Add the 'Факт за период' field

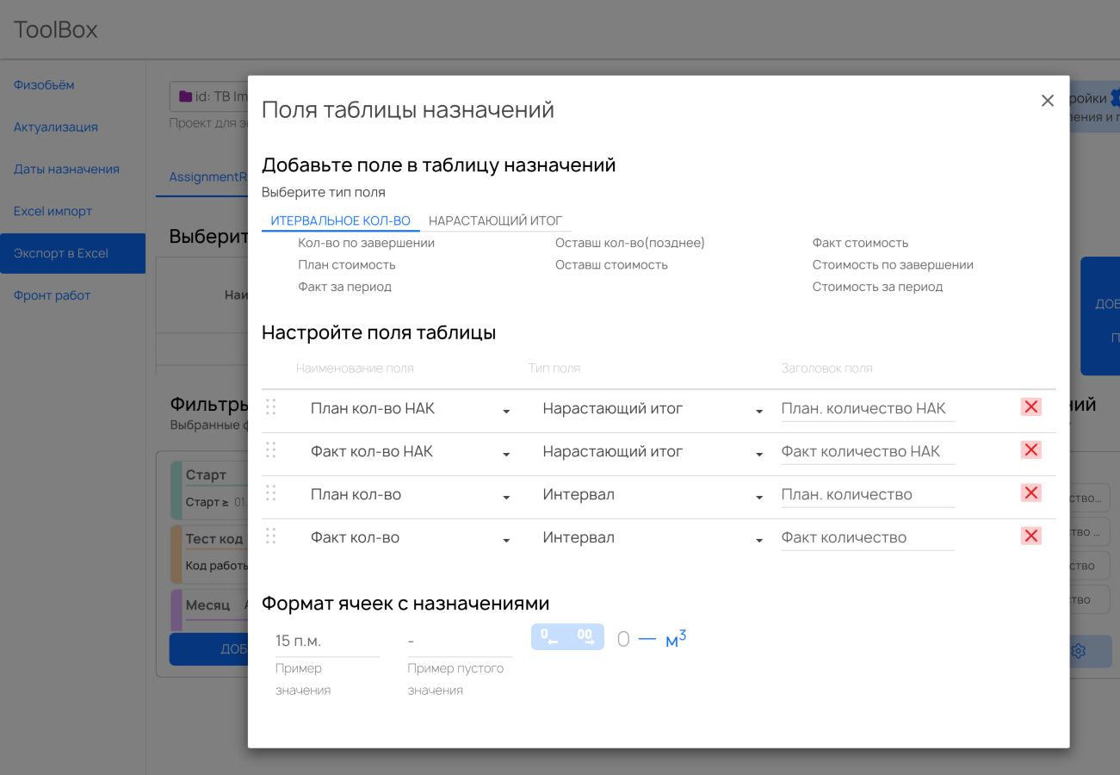point(344,287)
